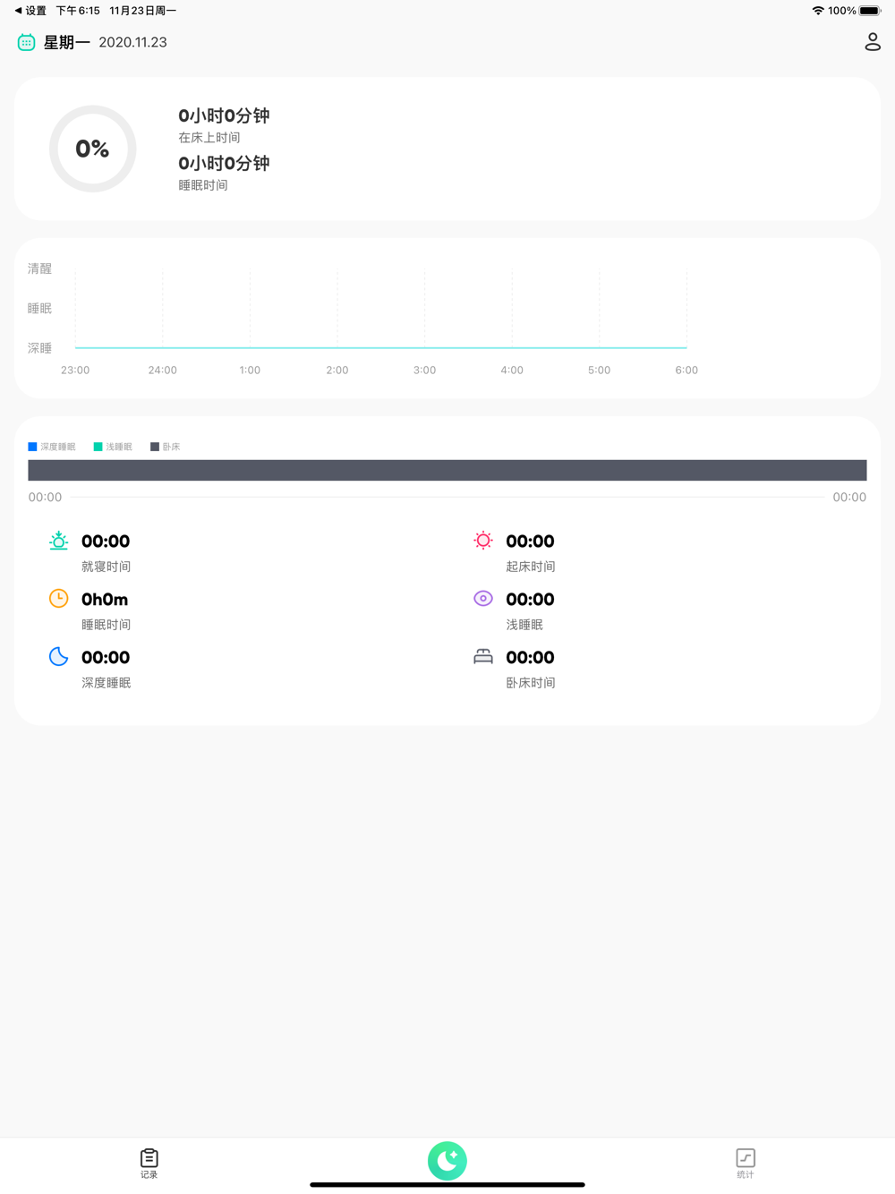Open the user profile icon
Viewport: 895px width, 1194px height.
(x=873, y=42)
